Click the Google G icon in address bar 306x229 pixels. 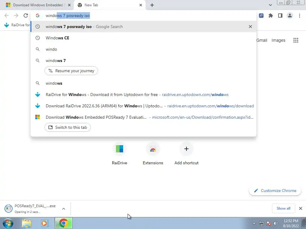pos(37,16)
